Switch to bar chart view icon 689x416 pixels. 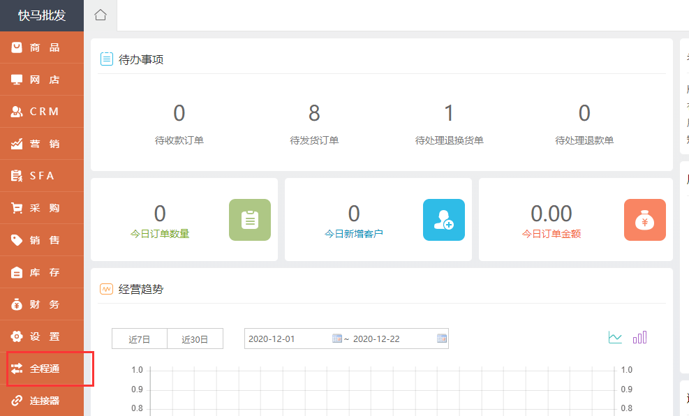(639, 338)
